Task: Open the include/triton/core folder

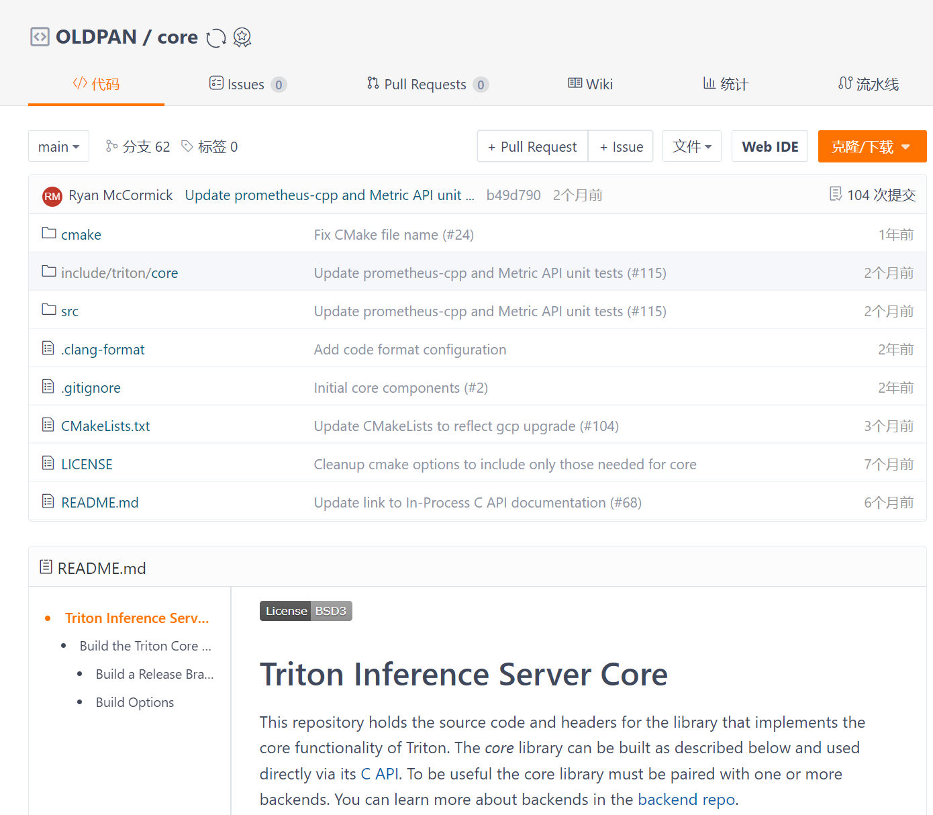Action: pos(119,273)
